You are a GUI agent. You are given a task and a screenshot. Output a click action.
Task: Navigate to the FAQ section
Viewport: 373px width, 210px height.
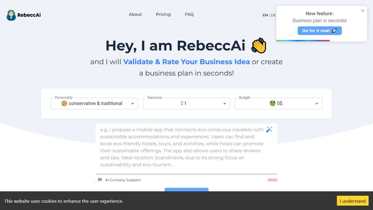(x=189, y=14)
